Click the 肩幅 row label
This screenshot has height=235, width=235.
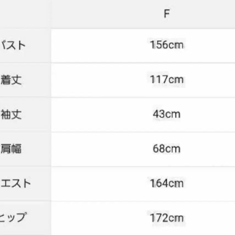(x=12, y=149)
